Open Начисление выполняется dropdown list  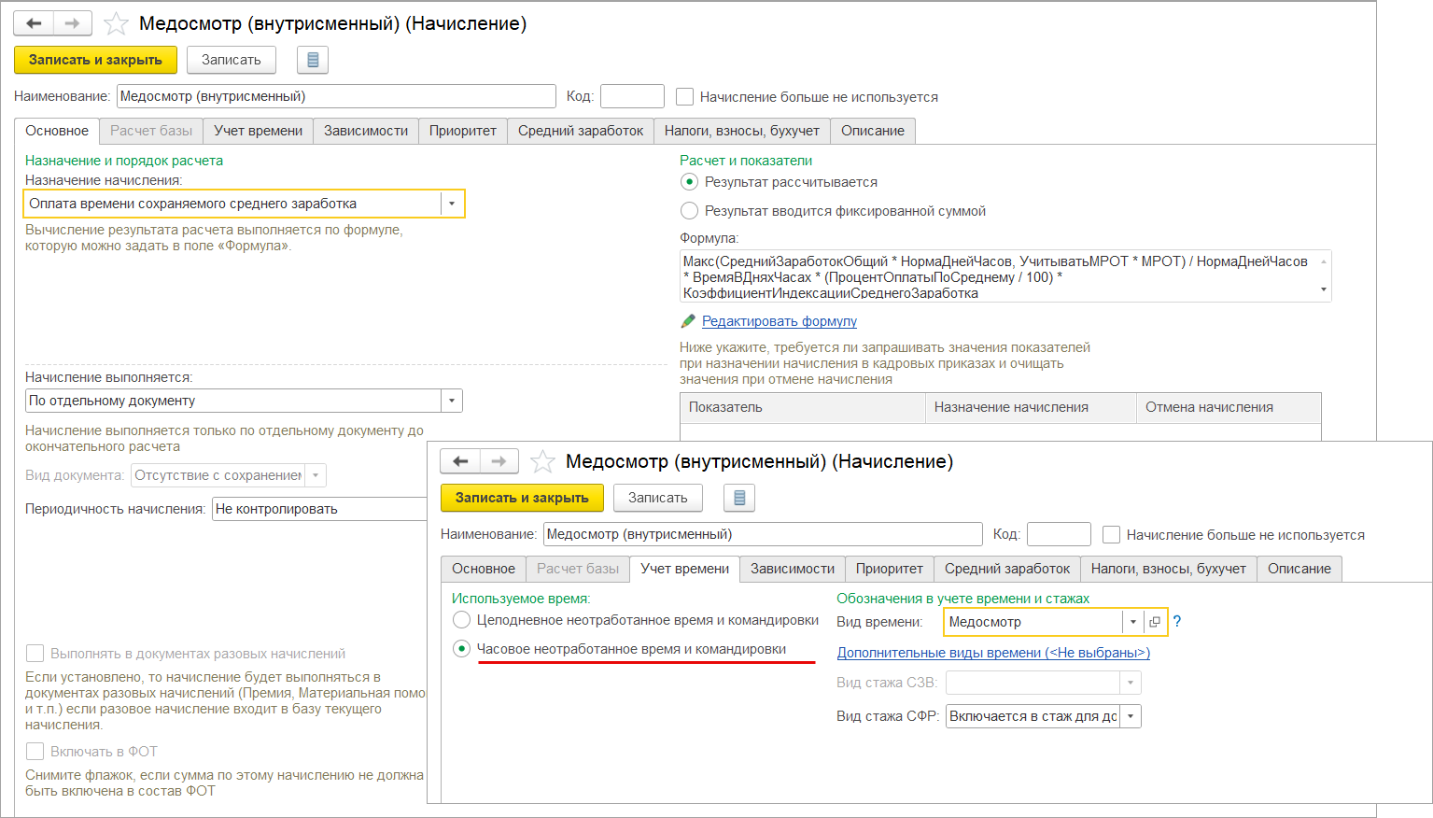452,401
